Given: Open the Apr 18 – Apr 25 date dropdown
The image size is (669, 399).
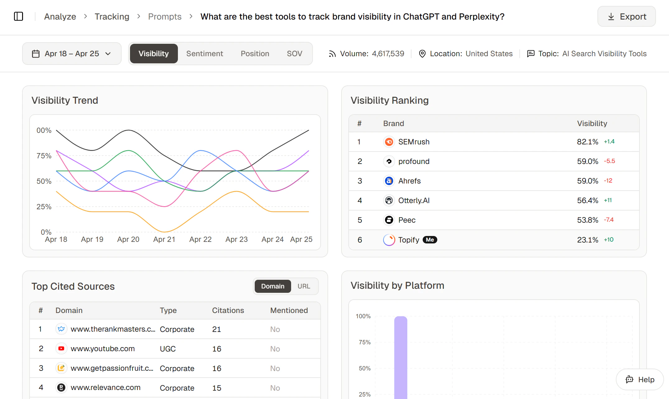Looking at the screenshot, I should (72, 54).
